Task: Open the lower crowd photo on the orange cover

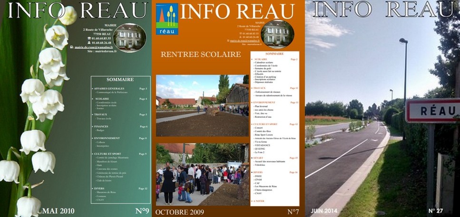Action: (x=202, y=174)
